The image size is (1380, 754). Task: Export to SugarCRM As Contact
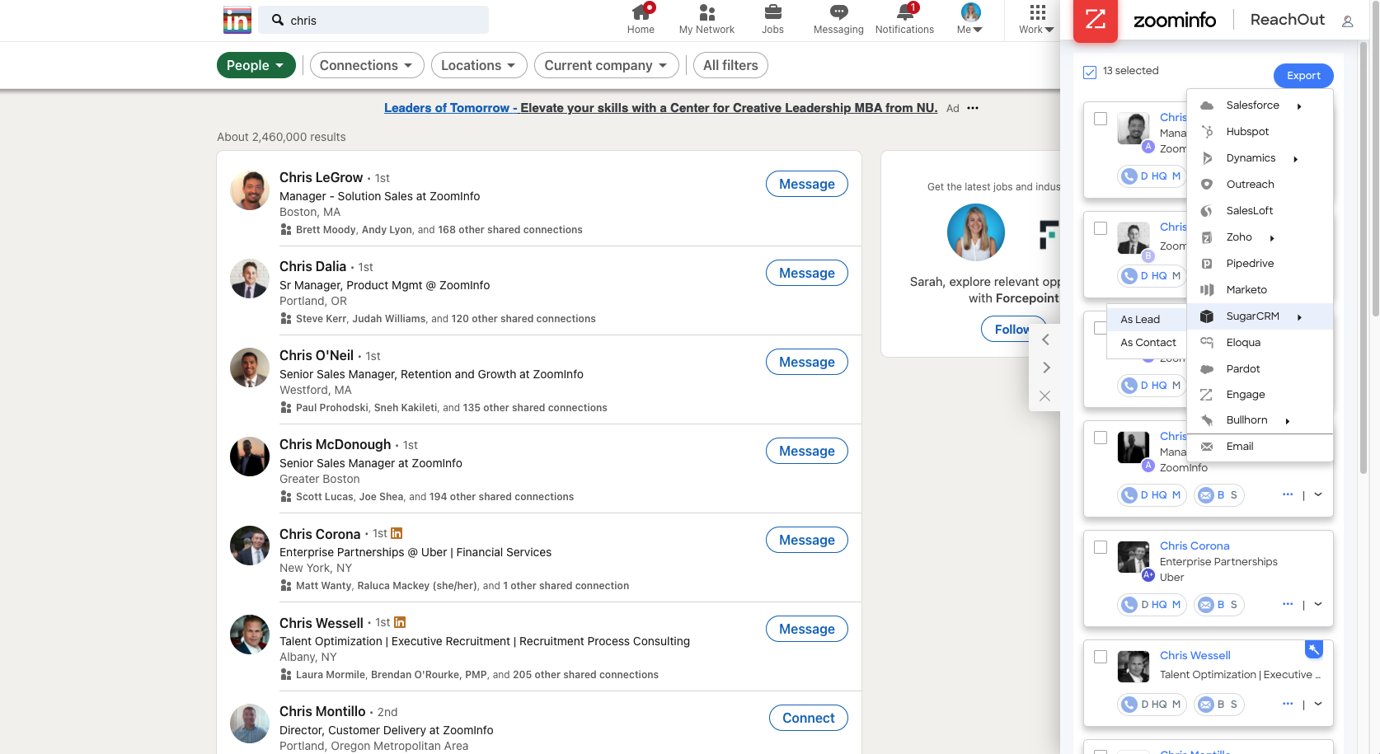click(x=1147, y=342)
